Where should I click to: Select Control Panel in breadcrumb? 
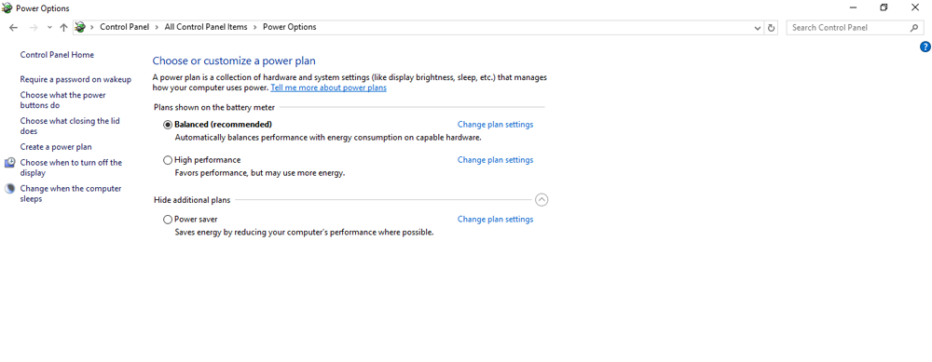[x=124, y=27]
